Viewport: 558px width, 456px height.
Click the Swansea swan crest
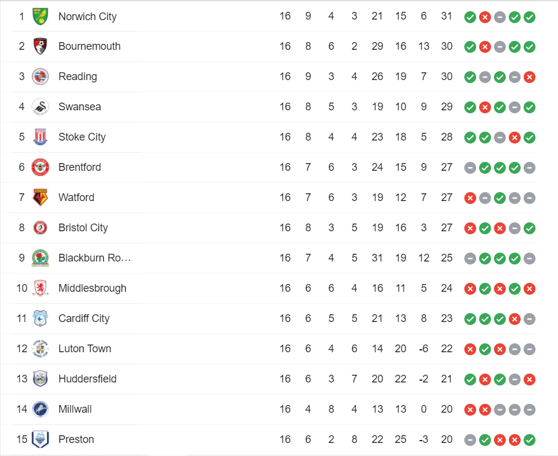pos(40,107)
